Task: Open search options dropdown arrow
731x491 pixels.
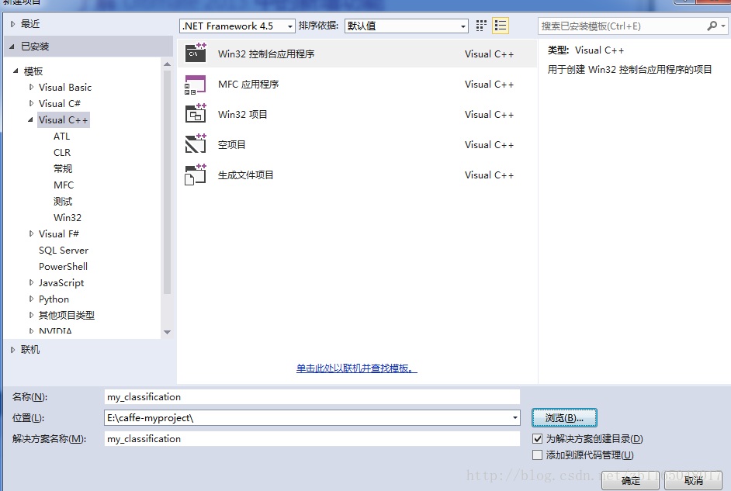Action: pyautogui.click(x=723, y=26)
